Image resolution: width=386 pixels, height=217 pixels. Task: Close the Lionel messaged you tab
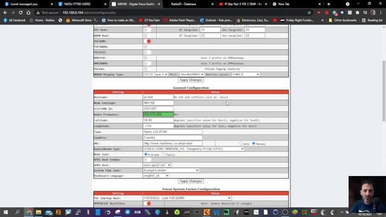coord(52,4)
